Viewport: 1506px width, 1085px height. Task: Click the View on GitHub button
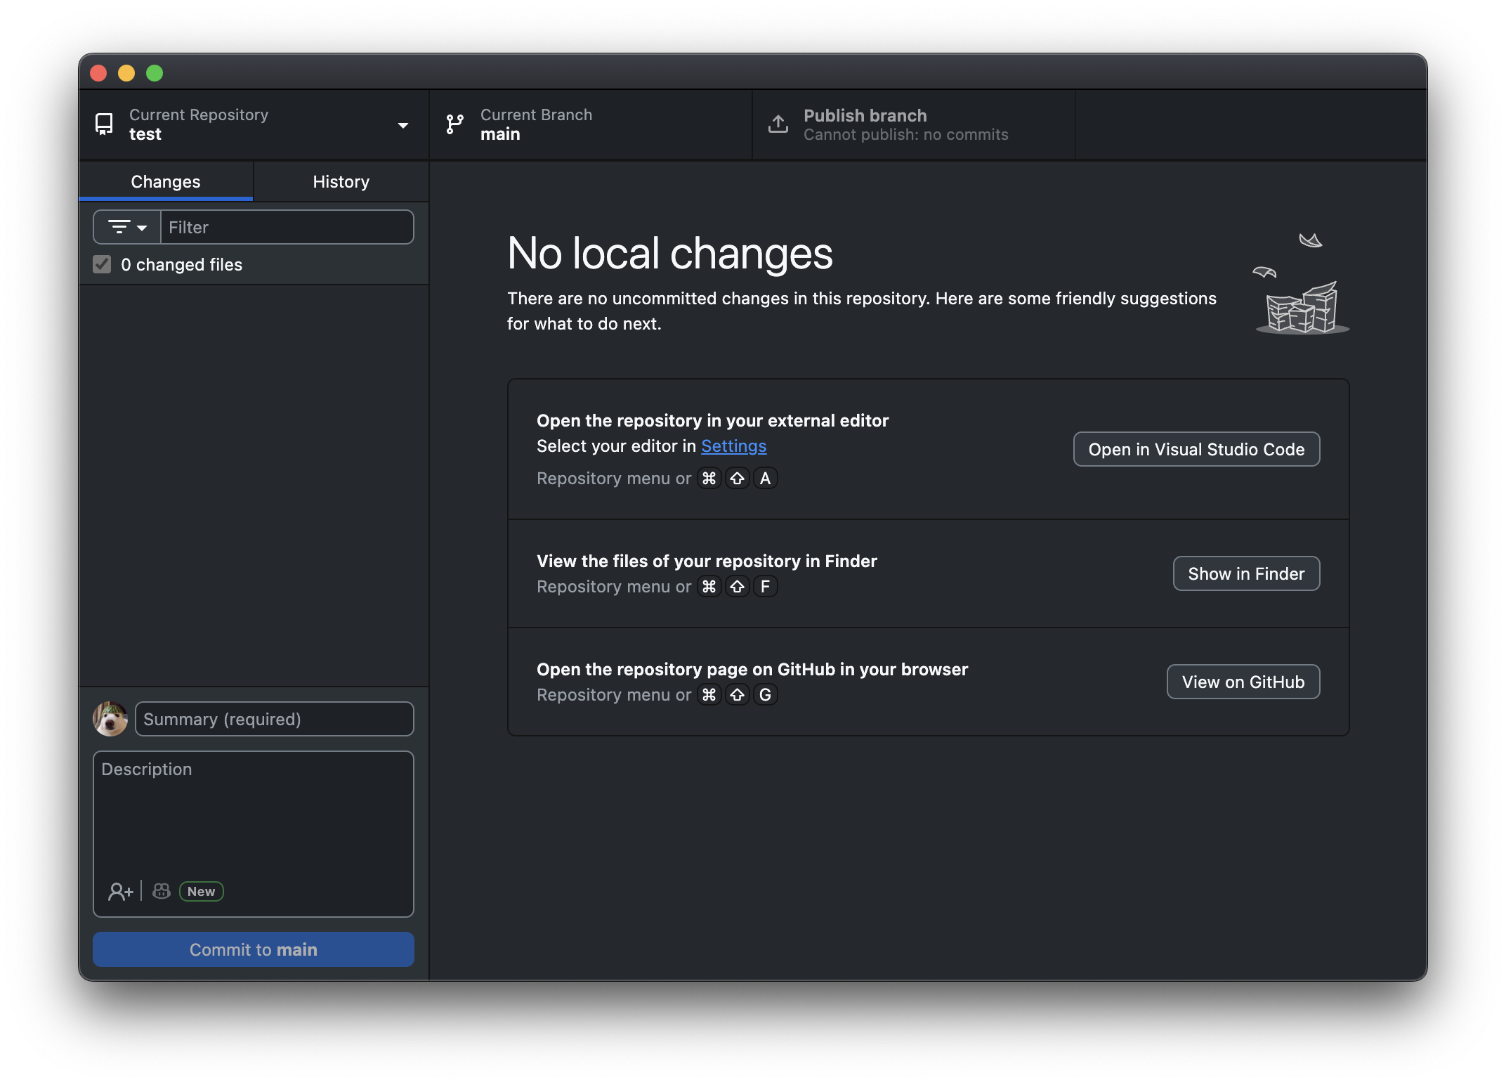pyautogui.click(x=1243, y=682)
